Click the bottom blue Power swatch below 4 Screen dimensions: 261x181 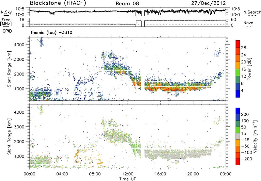[238, 94]
